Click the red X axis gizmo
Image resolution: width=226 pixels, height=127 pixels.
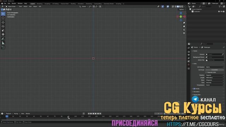coord(184,17)
